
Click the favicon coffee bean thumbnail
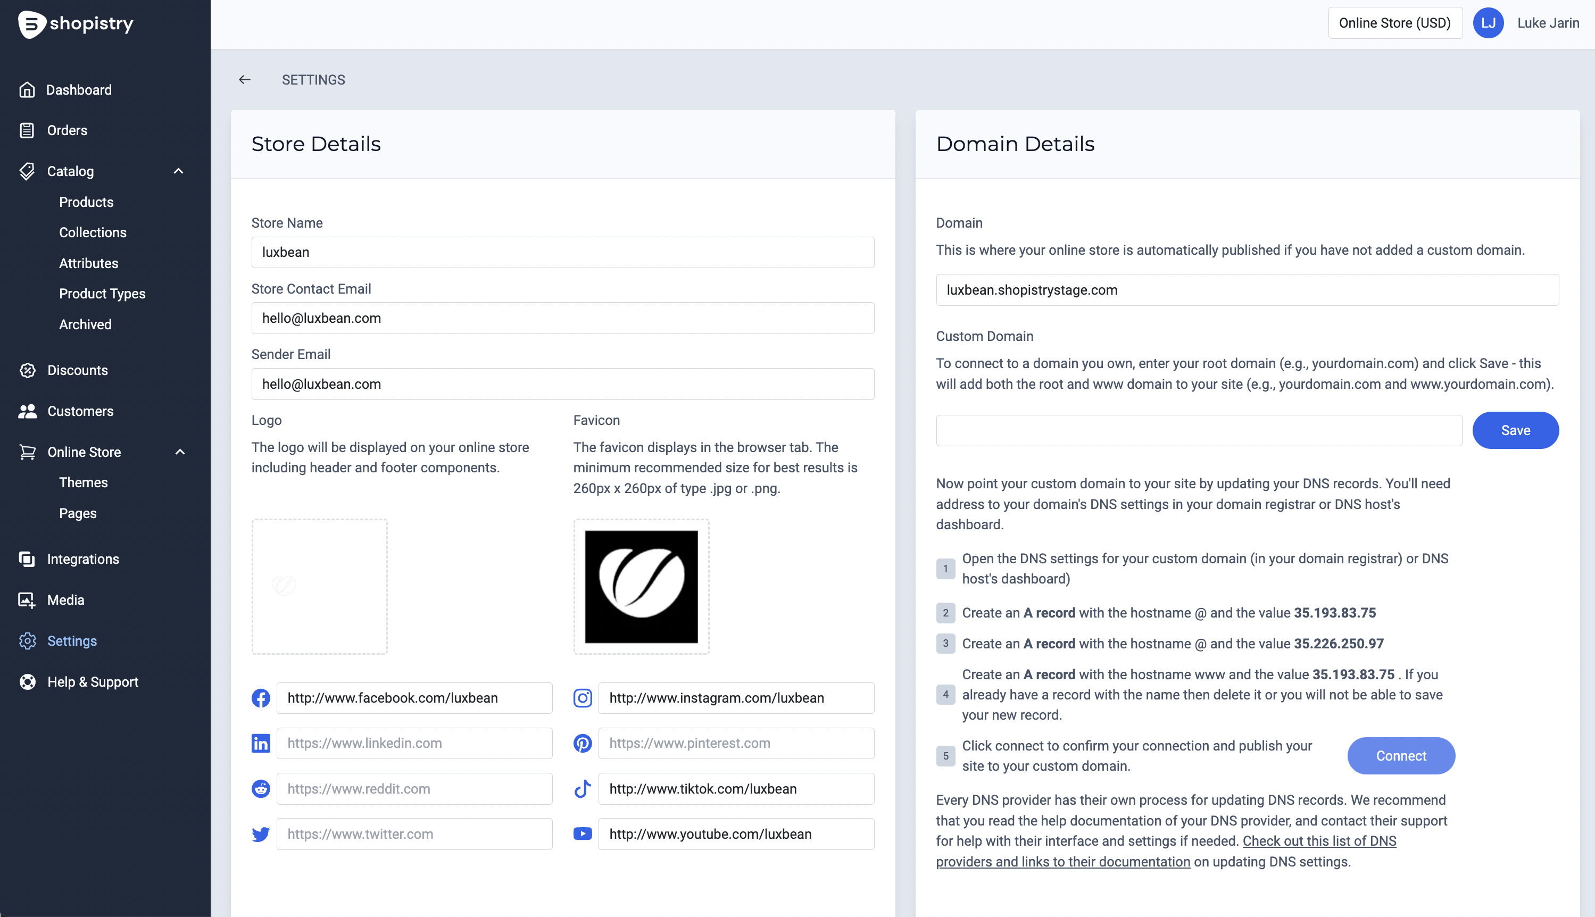click(x=641, y=586)
